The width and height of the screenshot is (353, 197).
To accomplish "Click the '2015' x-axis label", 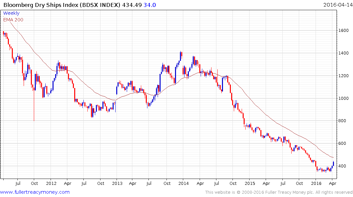I will (x=250, y=183).
